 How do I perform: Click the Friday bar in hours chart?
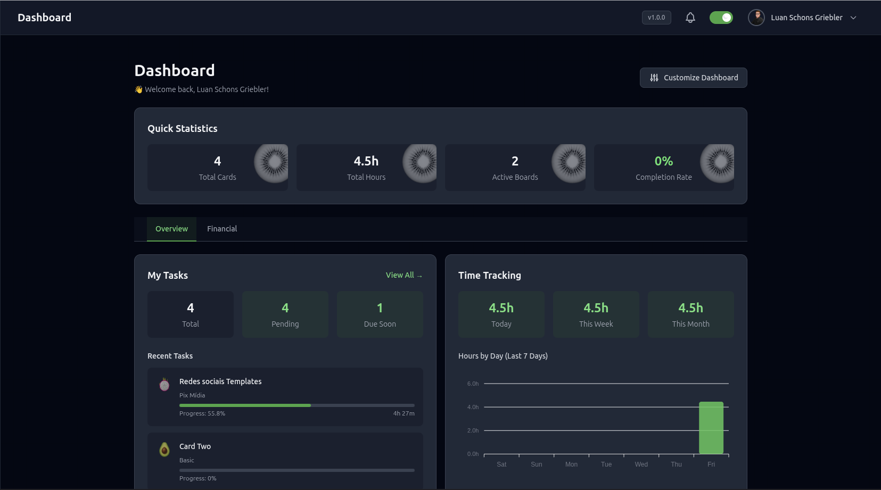pos(711,428)
